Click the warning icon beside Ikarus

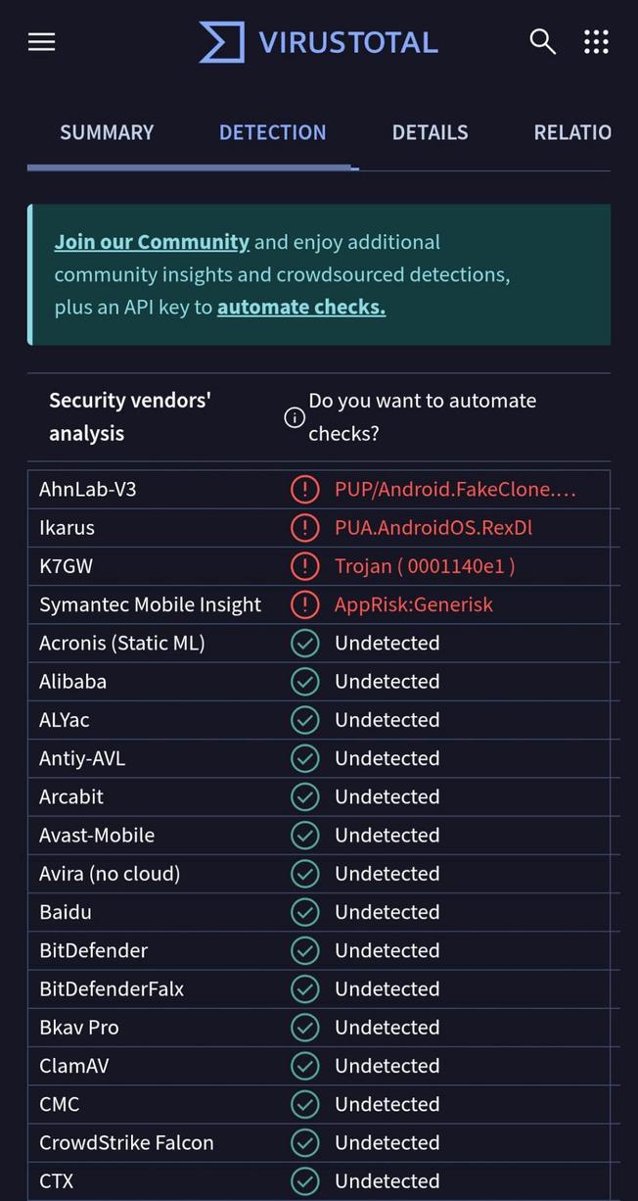[304, 527]
